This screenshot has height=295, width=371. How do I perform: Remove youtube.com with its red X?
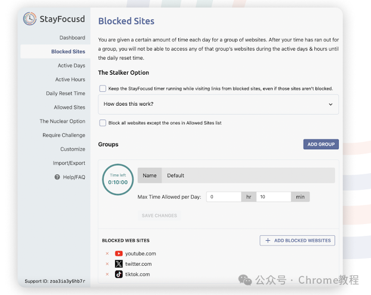click(107, 254)
